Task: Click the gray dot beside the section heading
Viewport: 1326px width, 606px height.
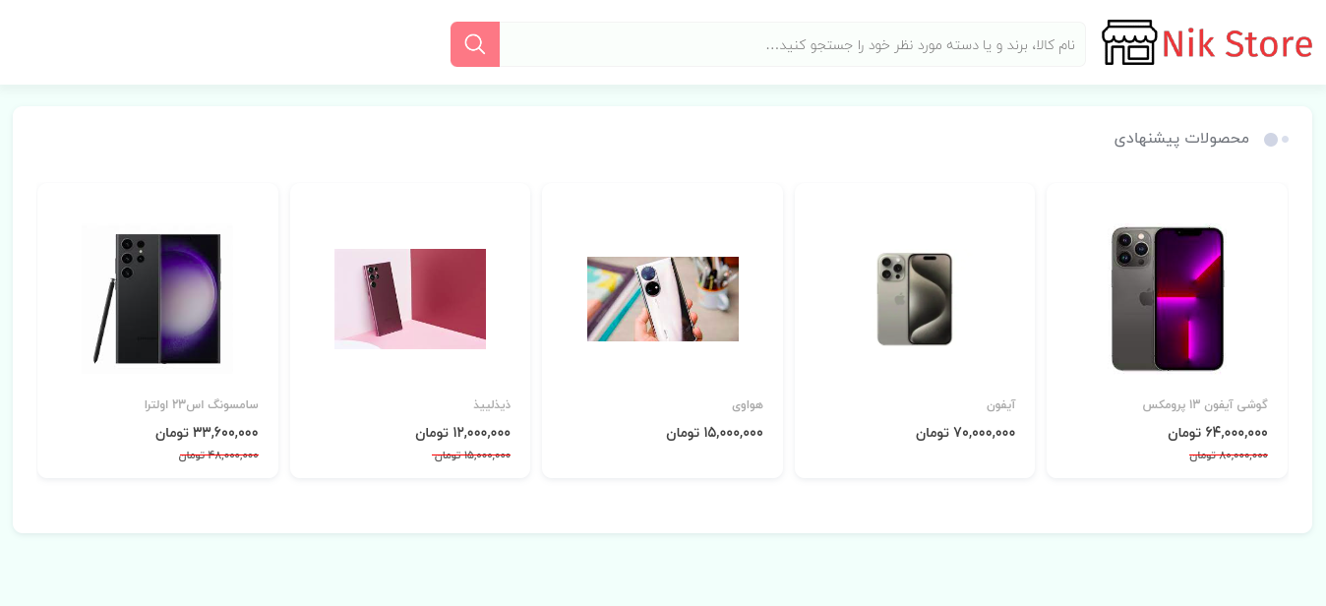Action: (1271, 140)
